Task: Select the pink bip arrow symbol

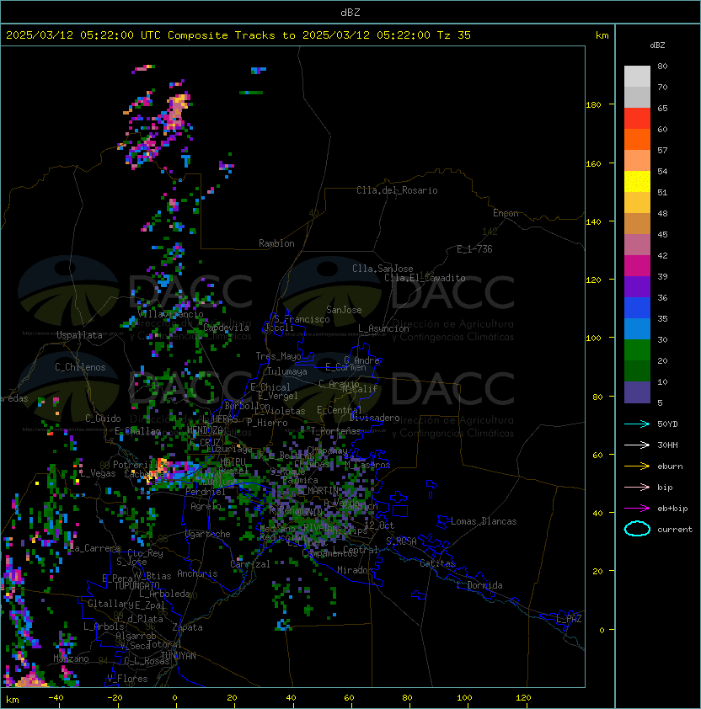Action: point(637,487)
